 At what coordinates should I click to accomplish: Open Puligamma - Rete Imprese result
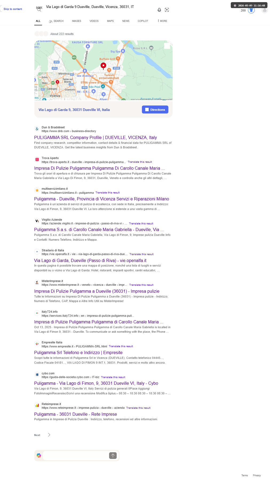tap(76, 414)
